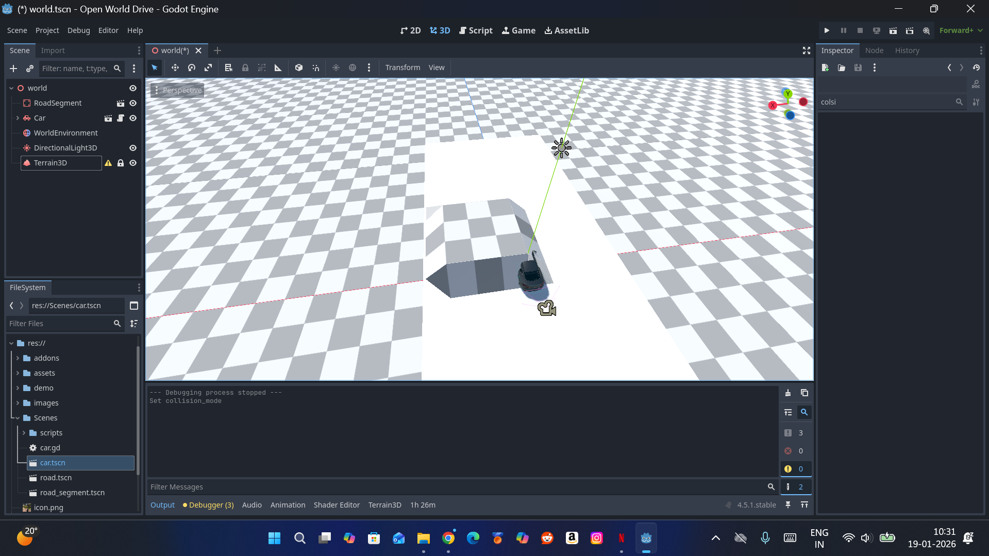
Task: Expand the Car node in scene tree
Action: pyautogui.click(x=18, y=118)
